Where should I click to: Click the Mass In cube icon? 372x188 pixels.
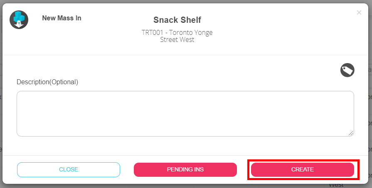point(19,20)
